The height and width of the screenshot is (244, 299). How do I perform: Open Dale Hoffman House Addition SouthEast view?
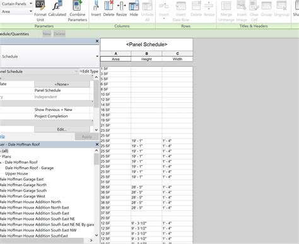(34, 236)
